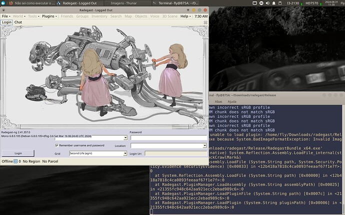The width and height of the screenshot is (345, 215).
Task: Click the Friends toolbar button
Action: pos(67,16)
